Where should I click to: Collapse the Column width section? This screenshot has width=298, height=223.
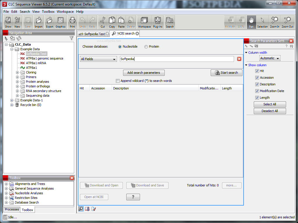246,53
